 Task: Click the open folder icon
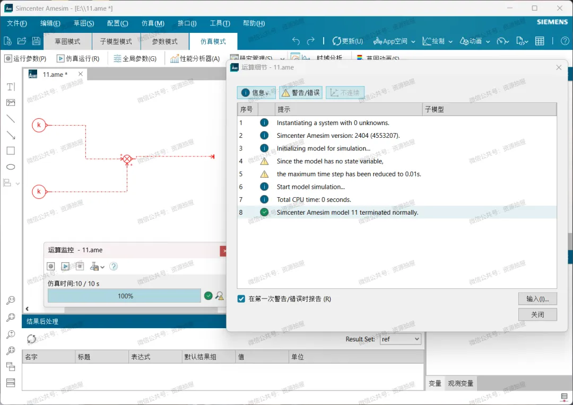click(x=22, y=41)
